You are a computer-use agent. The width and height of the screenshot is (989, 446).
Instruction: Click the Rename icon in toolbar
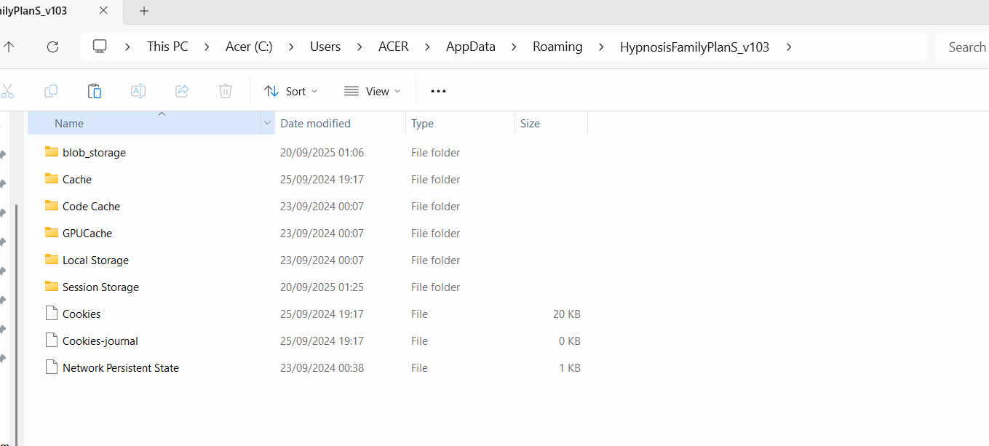click(138, 91)
